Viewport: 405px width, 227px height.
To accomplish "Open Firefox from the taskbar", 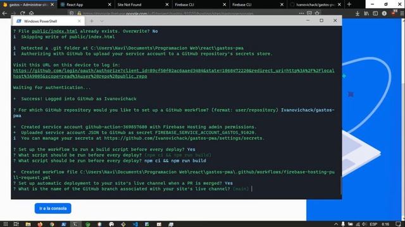I will 40,224.
